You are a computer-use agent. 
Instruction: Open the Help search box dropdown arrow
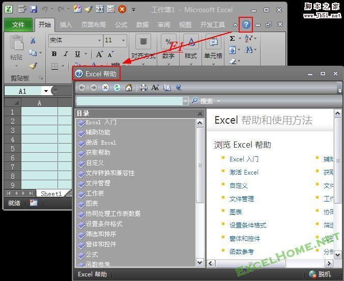[185, 101]
